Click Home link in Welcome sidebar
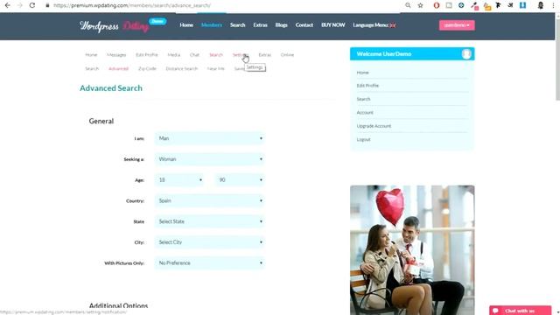The width and height of the screenshot is (560, 315). tap(362, 73)
